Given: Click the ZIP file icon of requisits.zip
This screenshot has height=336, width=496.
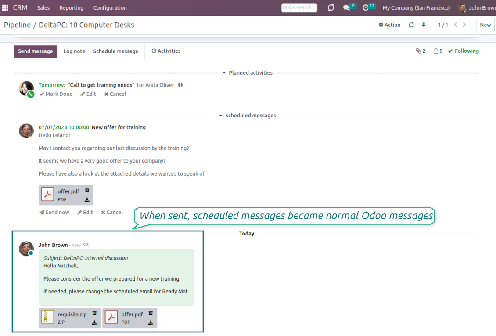Looking at the screenshot, I should point(47,317).
